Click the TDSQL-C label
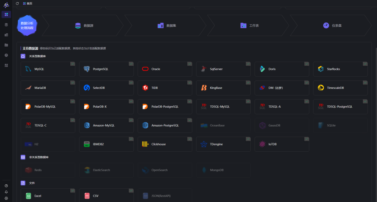The width and height of the screenshot is (377, 202). 40,126
